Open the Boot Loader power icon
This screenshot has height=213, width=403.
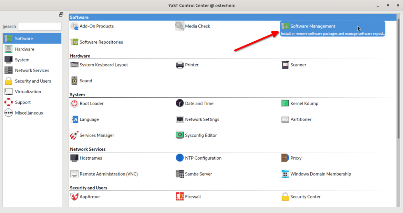(x=74, y=104)
